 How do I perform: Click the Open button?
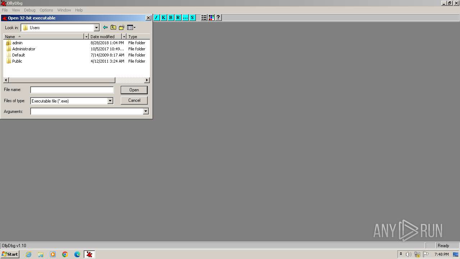pyautogui.click(x=134, y=90)
